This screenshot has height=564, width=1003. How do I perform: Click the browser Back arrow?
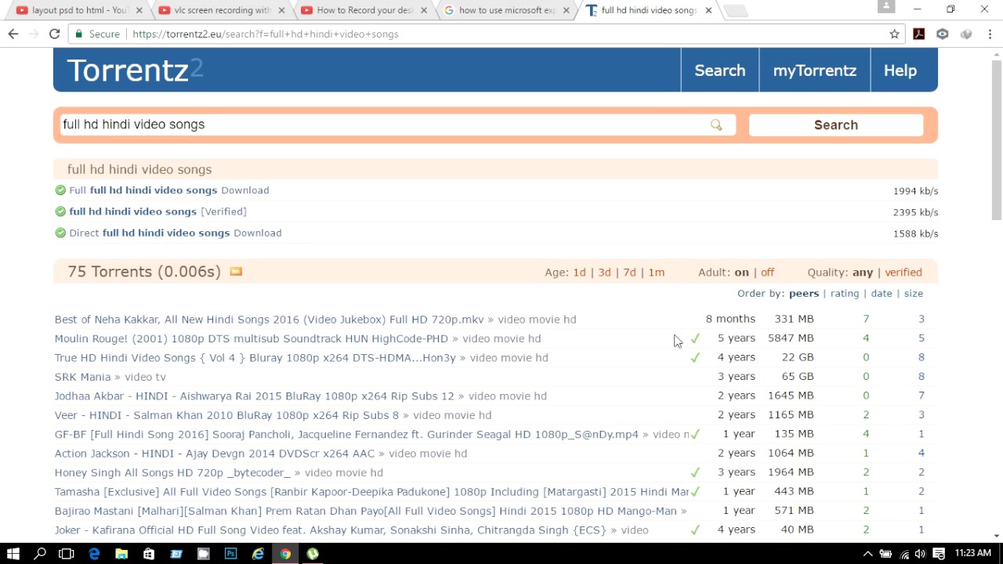coord(13,34)
